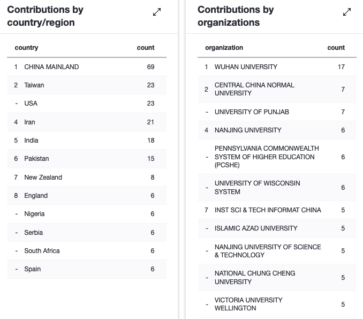Click New Zealand in country list
The height and width of the screenshot is (319, 363).
pyautogui.click(x=43, y=177)
